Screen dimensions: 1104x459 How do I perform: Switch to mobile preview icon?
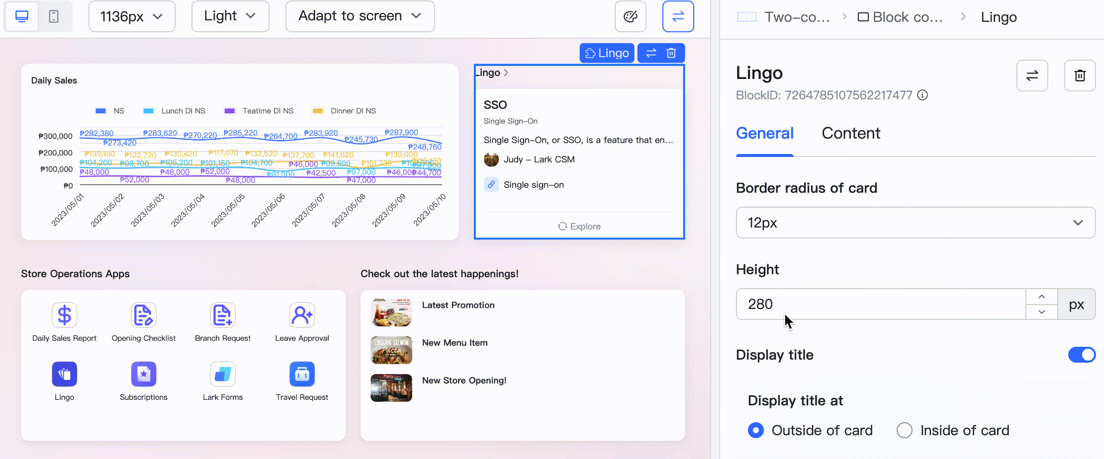point(54,16)
